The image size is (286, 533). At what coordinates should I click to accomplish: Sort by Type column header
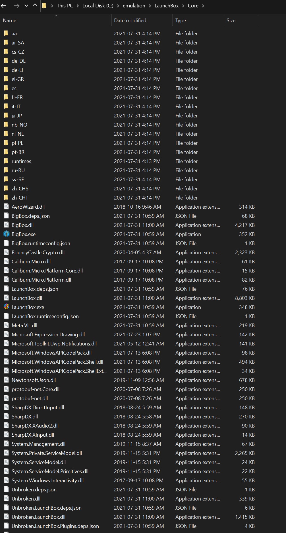[181, 21]
